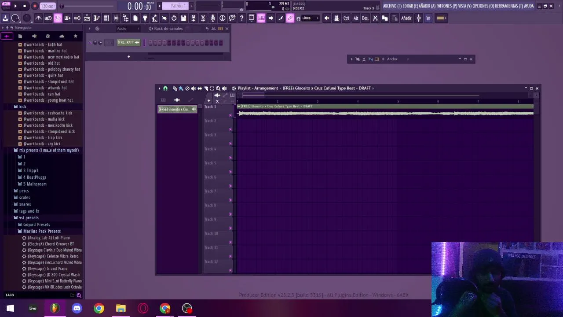Select the Playlist zoom magnifier tool

pyautogui.click(x=218, y=88)
